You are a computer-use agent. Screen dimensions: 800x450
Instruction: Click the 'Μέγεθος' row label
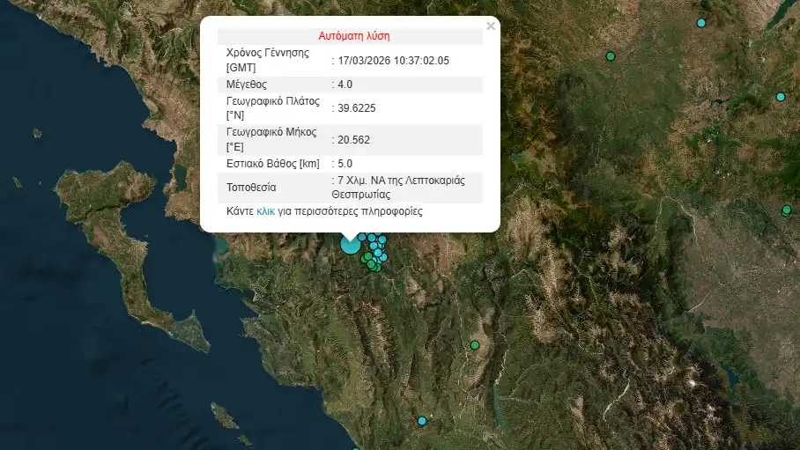pos(247,85)
